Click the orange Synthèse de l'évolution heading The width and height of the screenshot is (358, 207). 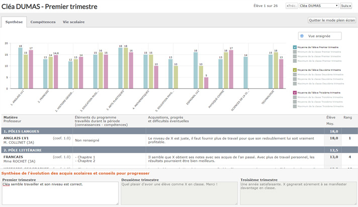pyautogui.click(x=75, y=173)
